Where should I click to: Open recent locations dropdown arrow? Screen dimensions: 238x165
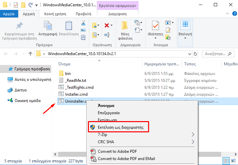(23, 54)
